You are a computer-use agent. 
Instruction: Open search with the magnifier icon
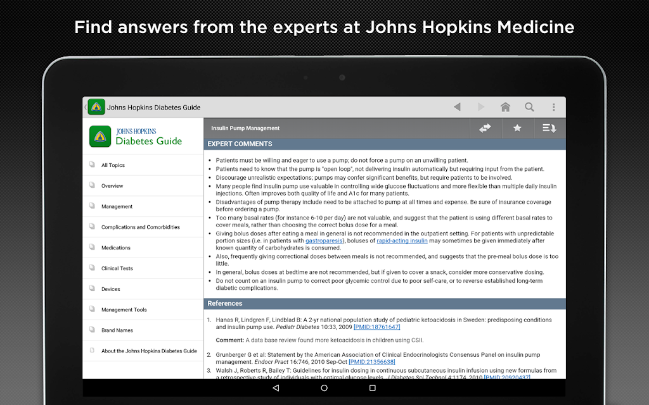coord(529,107)
